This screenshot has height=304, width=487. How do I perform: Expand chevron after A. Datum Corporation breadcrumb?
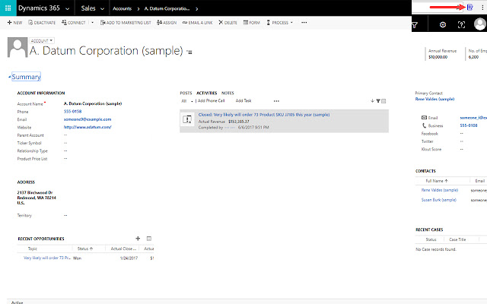(x=197, y=9)
